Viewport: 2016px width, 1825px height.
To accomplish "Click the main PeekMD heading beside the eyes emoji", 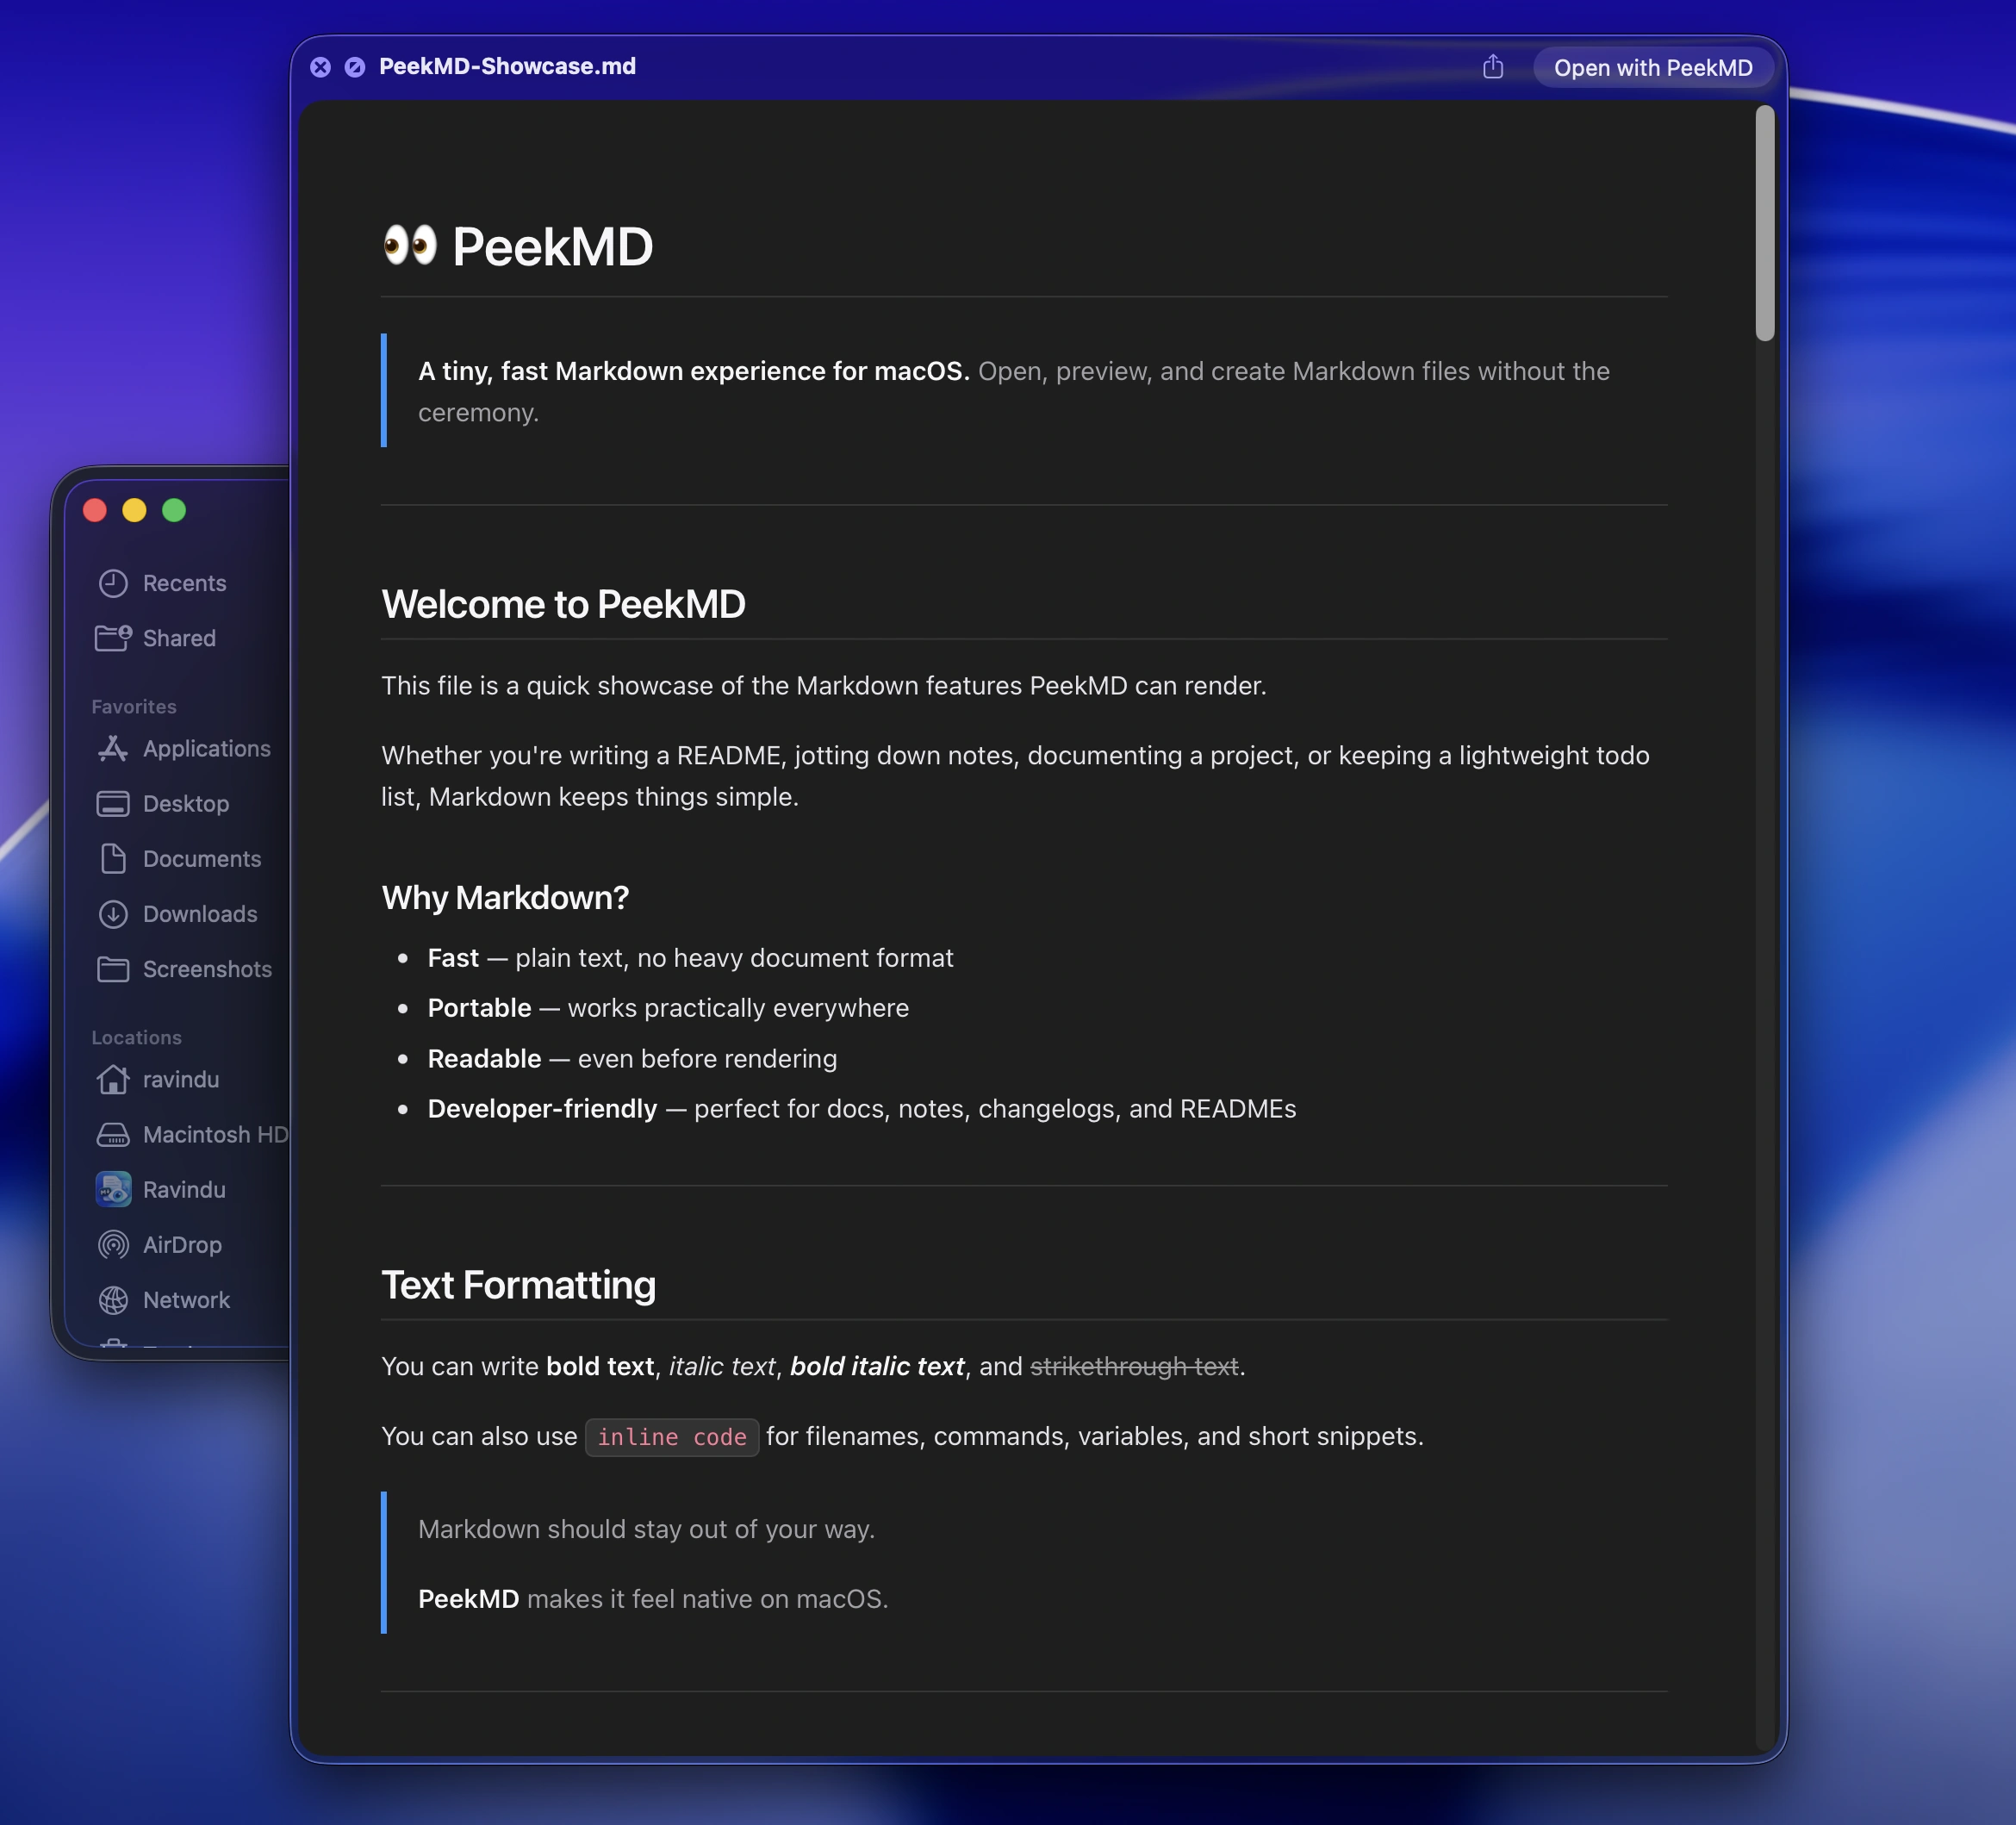I will pyautogui.click(x=552, y=246).
